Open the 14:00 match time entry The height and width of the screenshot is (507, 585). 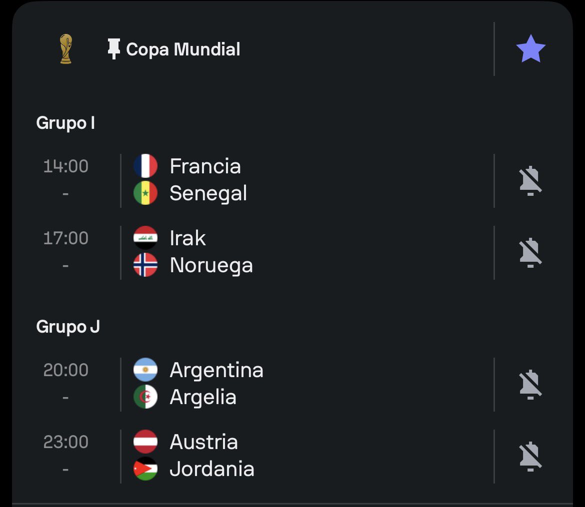65,166
